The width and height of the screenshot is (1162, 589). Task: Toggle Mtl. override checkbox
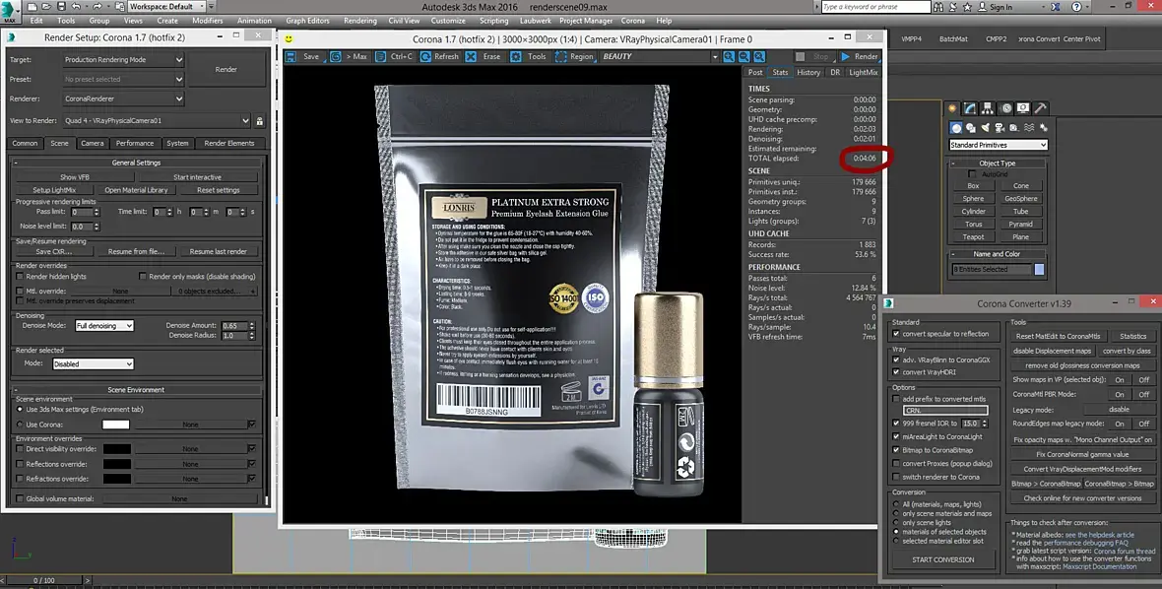tap(20, 292)
